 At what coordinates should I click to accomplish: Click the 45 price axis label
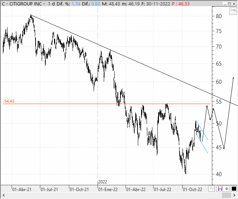pyautogui.click(x=219, y=148)
